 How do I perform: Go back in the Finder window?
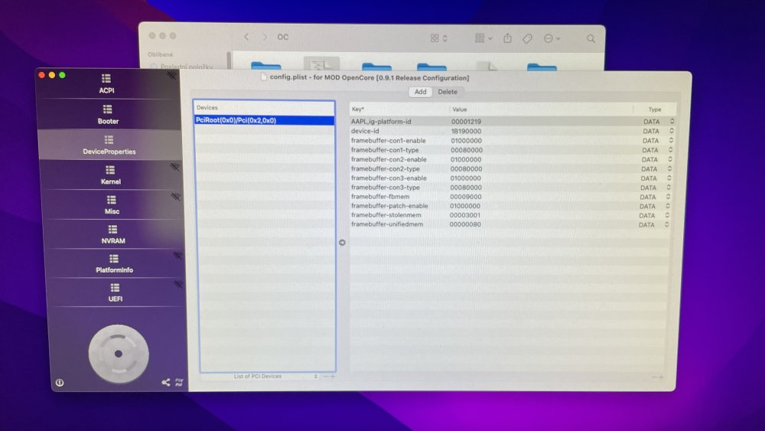246,37
